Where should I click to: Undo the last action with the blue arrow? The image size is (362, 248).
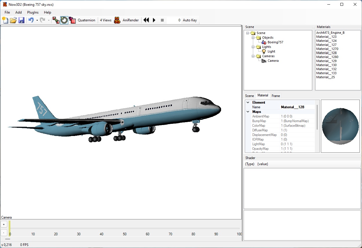coord(31,20)
